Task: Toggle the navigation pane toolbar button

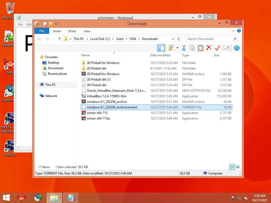Action: pyautogui.click(x=161, y=48)
